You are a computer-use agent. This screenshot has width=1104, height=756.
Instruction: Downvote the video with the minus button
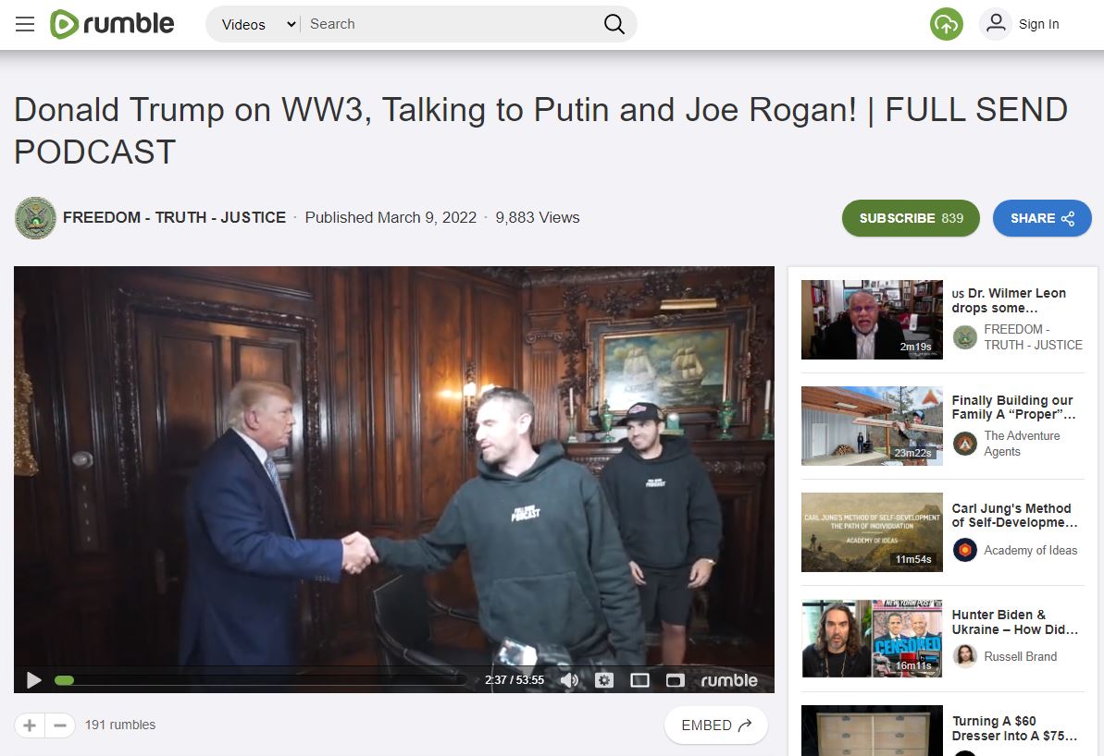click(60, 726)
